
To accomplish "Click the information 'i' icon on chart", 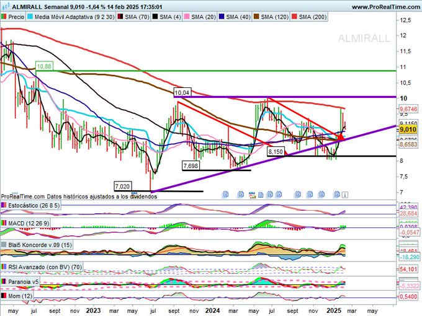I will (345, 195).
